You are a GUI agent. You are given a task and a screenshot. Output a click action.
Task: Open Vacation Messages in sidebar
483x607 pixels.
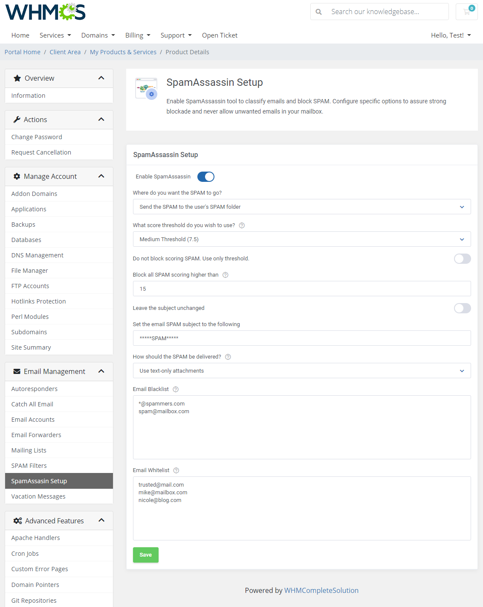[x=59, y=496]
